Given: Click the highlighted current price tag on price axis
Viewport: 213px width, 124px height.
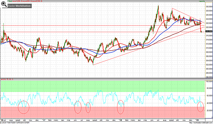Looking at the screenshot, I should pos(209,31).
